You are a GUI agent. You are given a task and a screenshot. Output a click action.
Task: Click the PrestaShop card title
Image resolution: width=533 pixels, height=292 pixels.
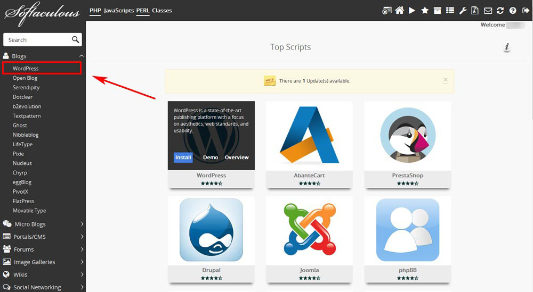[x=408, y=176]
